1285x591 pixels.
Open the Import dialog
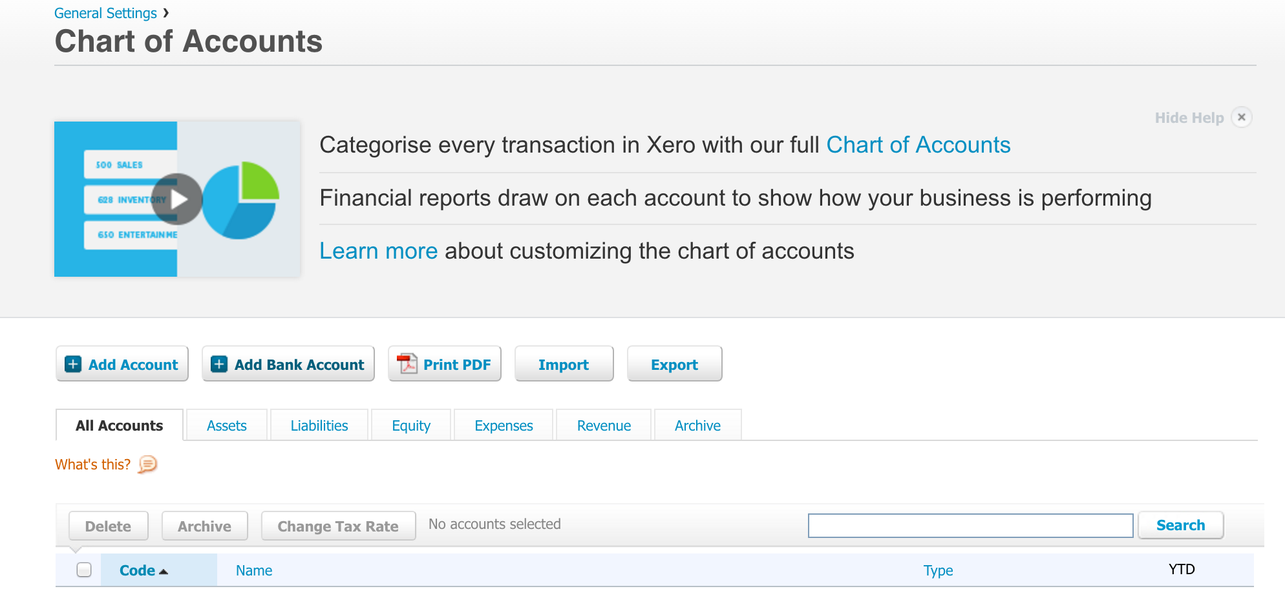(563, 363)
